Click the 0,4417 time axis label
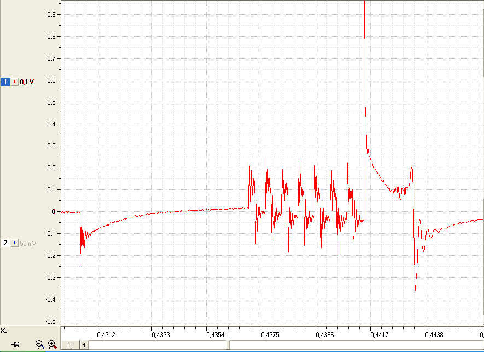This screenshot has height=352, width=484. (380, 334)
